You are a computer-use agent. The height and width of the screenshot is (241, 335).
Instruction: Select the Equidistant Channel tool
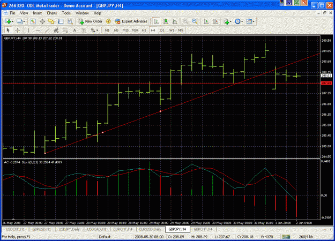(x=56, y=31)
